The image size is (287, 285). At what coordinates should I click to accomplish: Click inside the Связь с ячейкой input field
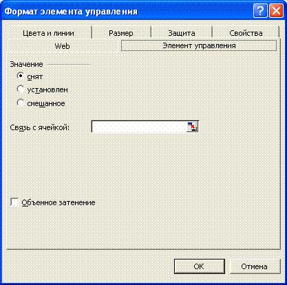(140, 127)
